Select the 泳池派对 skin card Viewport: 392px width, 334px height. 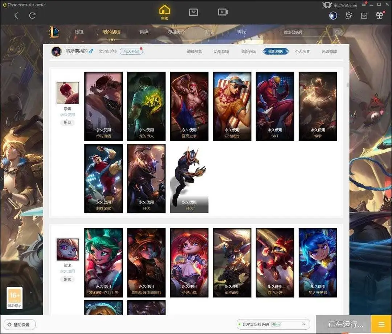coord(232,106)
